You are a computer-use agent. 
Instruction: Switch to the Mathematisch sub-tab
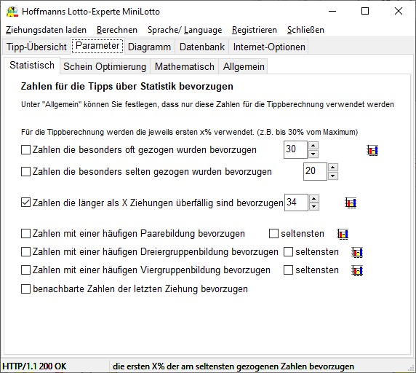click(x=185, y=66)
